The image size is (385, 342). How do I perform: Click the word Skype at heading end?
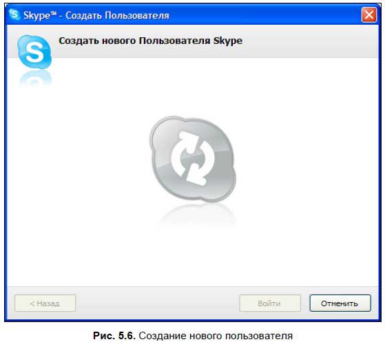(x=227, y=41)
